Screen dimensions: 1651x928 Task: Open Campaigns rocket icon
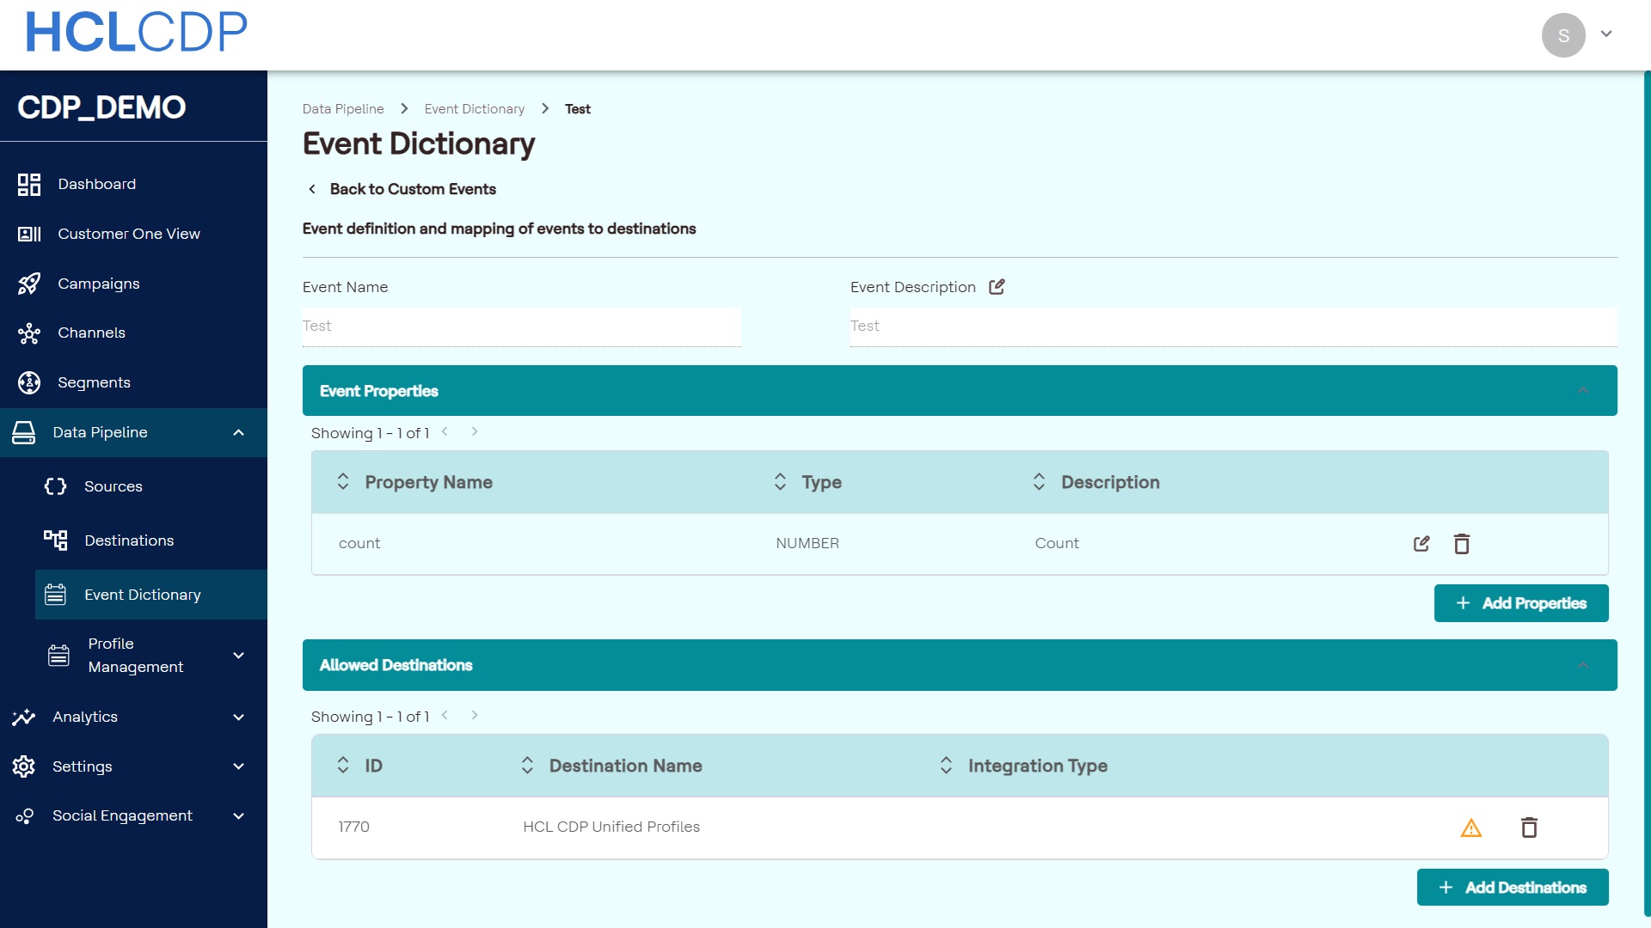[x=29, y=284]
